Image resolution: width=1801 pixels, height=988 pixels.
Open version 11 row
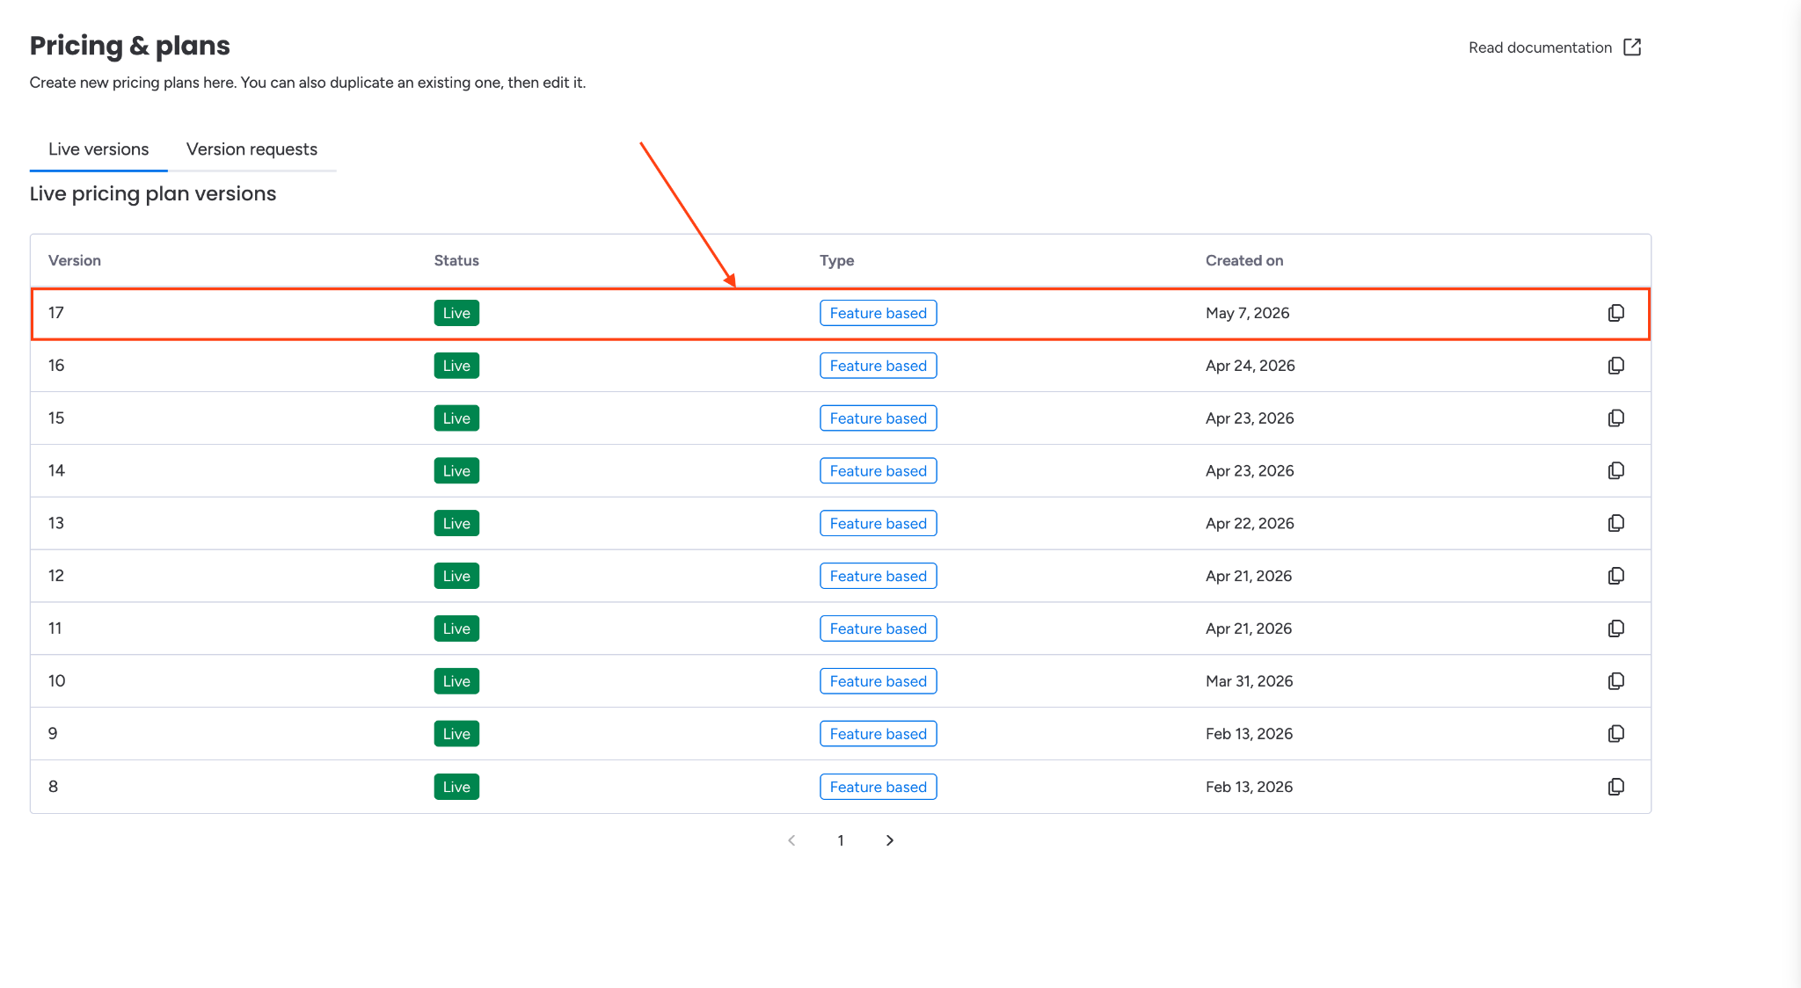pos(840,628)
